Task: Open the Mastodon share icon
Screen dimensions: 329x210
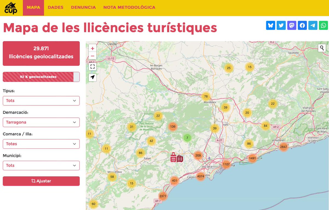Action: [292, 25]
